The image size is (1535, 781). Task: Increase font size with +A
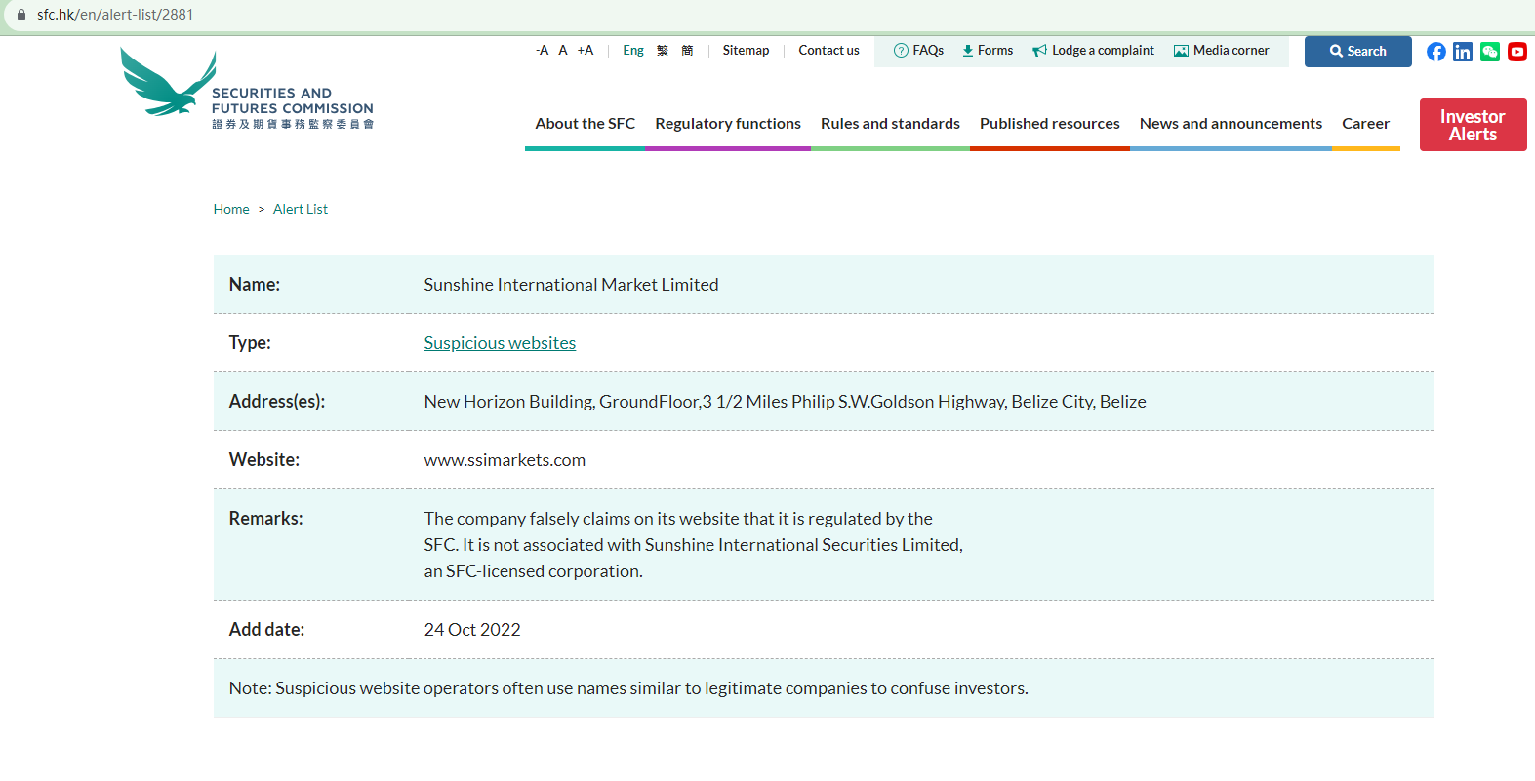[x=585, y=51]
